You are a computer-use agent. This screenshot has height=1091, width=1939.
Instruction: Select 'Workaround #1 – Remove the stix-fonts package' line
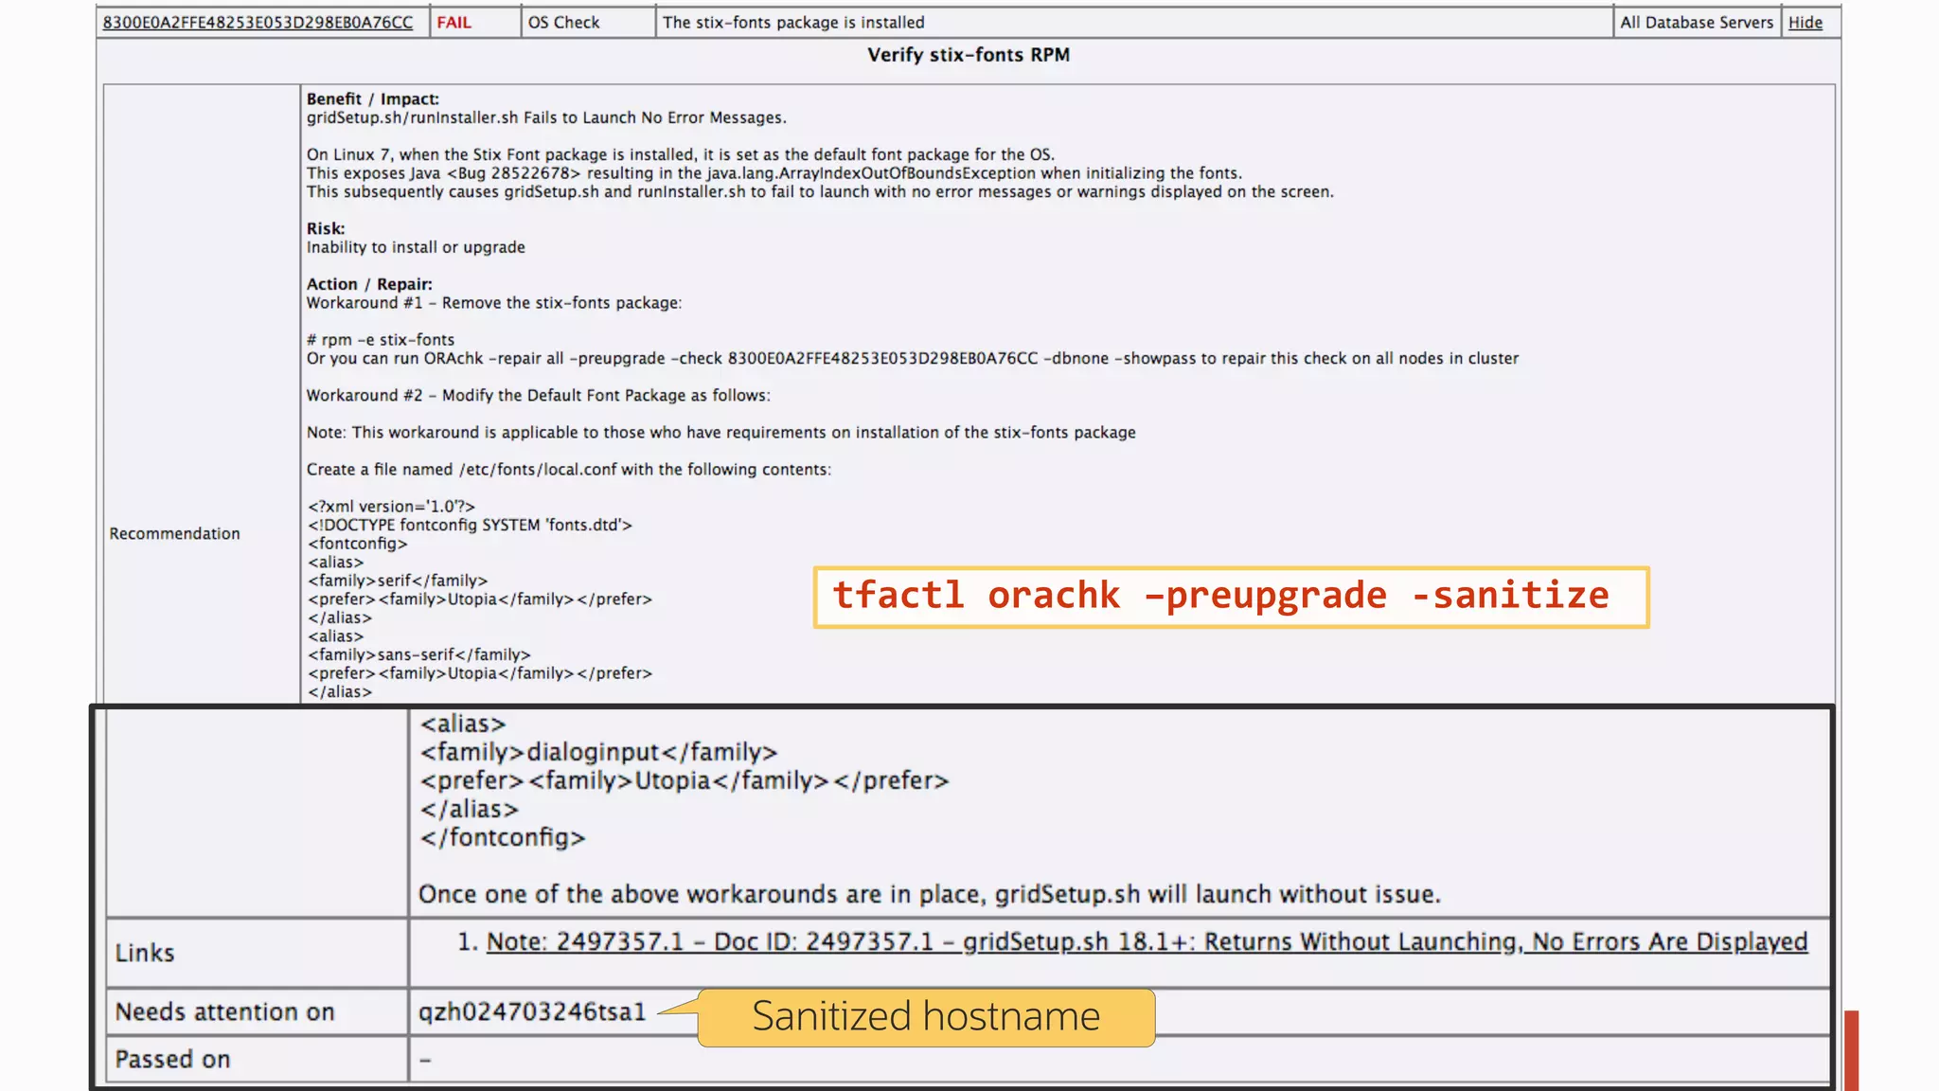pyautogui.click(x=493, y=303)
